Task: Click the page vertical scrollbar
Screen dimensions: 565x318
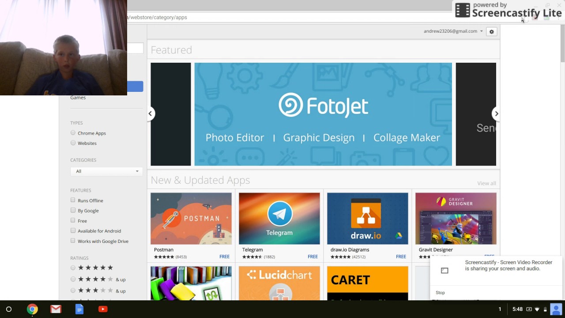Action: click(x=562, y=44)
